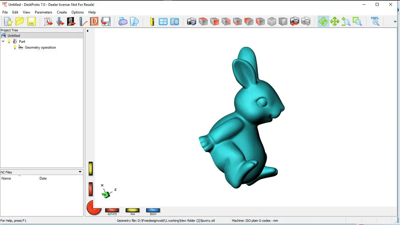This screenshot has height=225, width=400.
Task: Click the camera default view icon
Action: pyautogui.click(x=191, y=21)
